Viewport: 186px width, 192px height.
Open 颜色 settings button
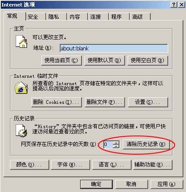[x=30, y=165]
